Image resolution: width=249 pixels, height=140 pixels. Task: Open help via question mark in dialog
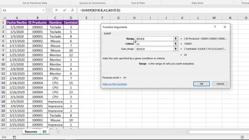(x=215, y=27)
